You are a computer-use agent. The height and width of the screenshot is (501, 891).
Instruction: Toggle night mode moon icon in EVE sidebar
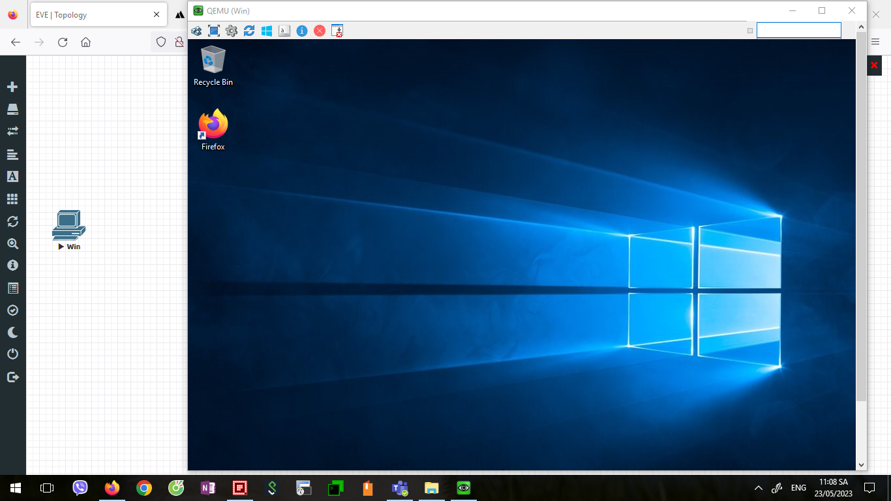click(12, 332)
